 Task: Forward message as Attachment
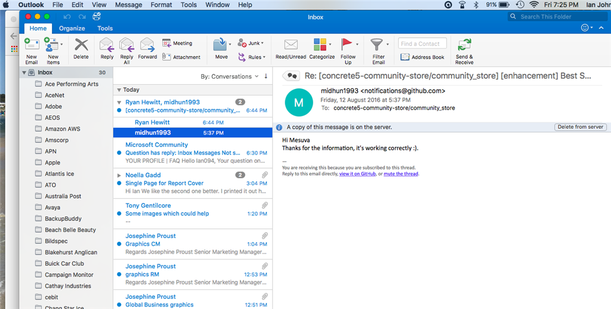click(x=181, y=57)
